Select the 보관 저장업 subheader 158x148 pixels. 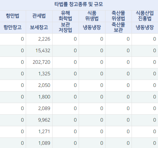pos(65,27)
